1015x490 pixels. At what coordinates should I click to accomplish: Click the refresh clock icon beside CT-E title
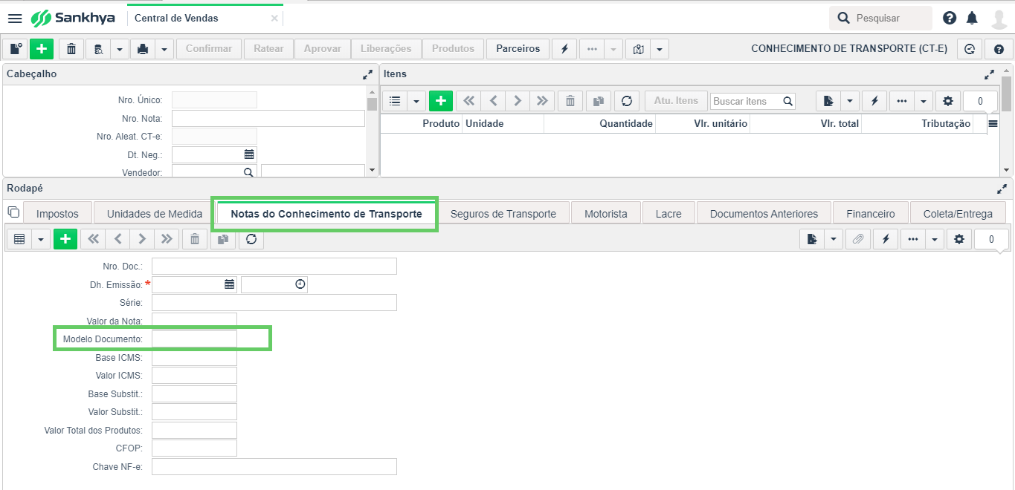pos(969,49)
